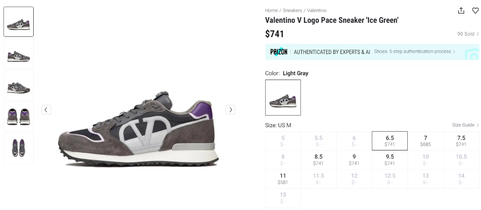
Task: Show the previous product image arrow
Action: (x=46, y=110)
